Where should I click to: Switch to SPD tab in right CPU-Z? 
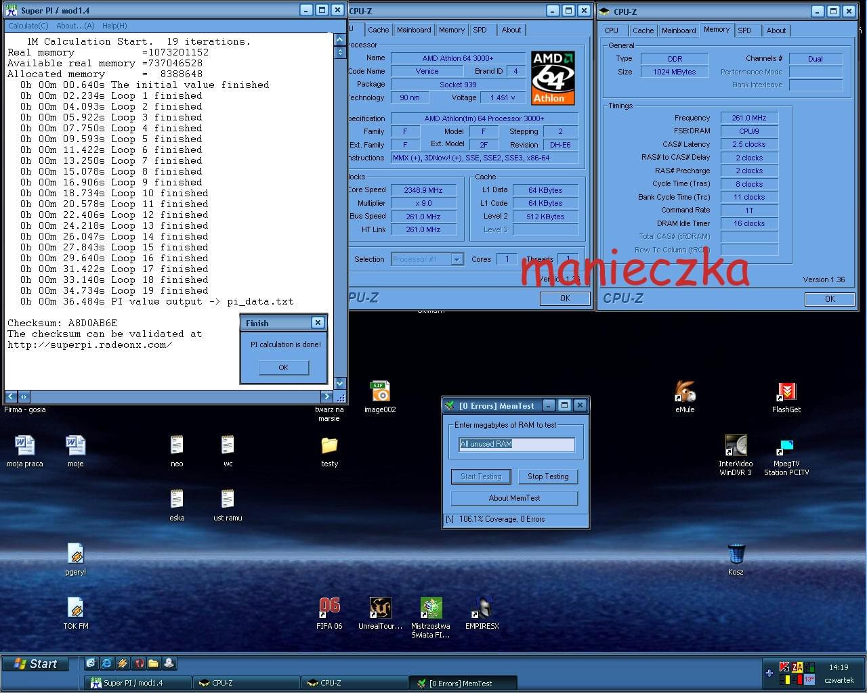pyautogui.click(x=744, y=30)
